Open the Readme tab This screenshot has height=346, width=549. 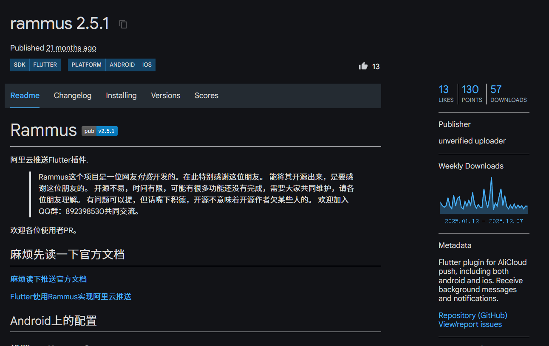point(25,96)
